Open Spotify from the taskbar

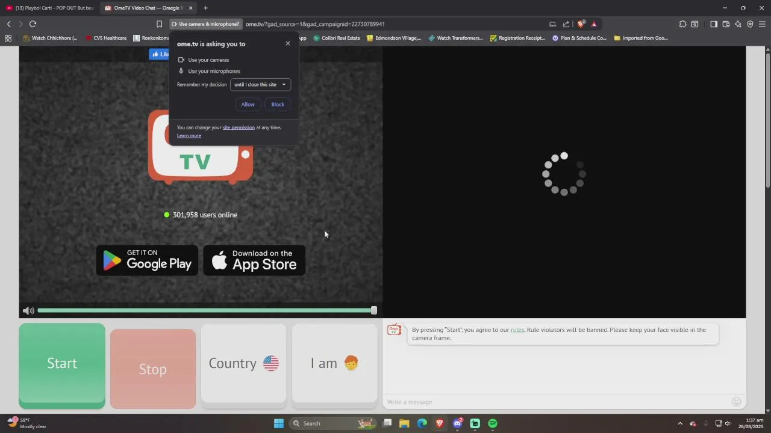point(493,423)
